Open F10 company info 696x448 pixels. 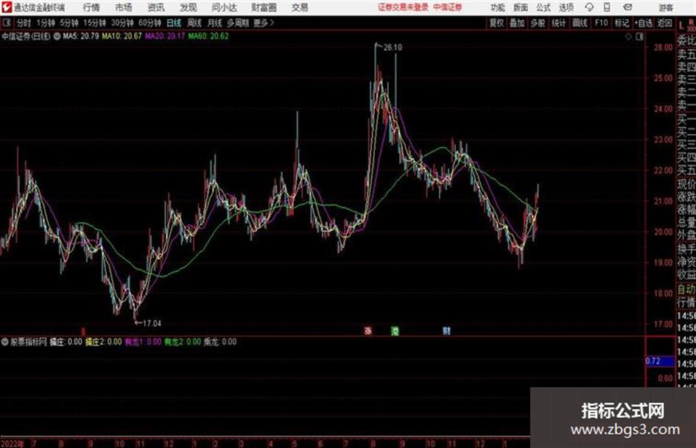[601, 23]
